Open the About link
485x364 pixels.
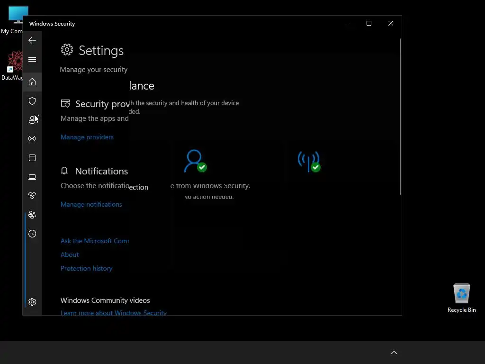pos(70,255)
